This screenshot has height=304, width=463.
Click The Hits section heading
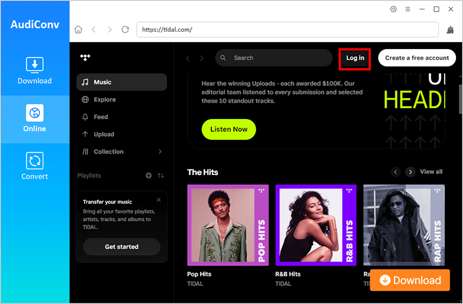coord(203,172)
